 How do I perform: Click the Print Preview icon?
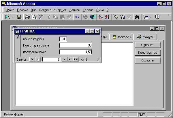34,17
